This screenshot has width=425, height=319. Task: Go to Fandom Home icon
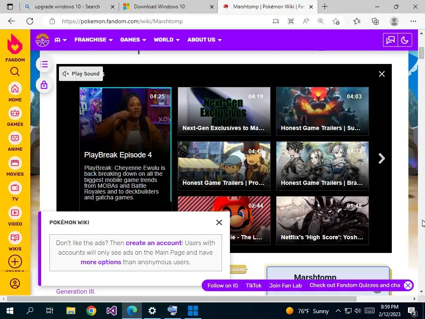(15, 89)
